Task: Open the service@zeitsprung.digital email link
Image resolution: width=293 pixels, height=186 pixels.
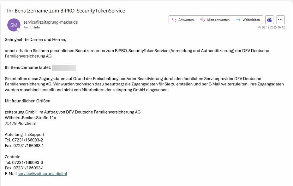Action: tap(42, 174)
